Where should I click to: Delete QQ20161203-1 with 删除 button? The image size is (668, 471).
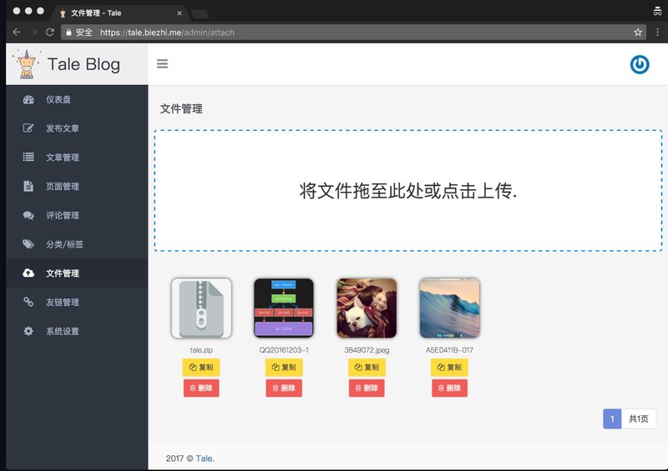click(284, 388)
